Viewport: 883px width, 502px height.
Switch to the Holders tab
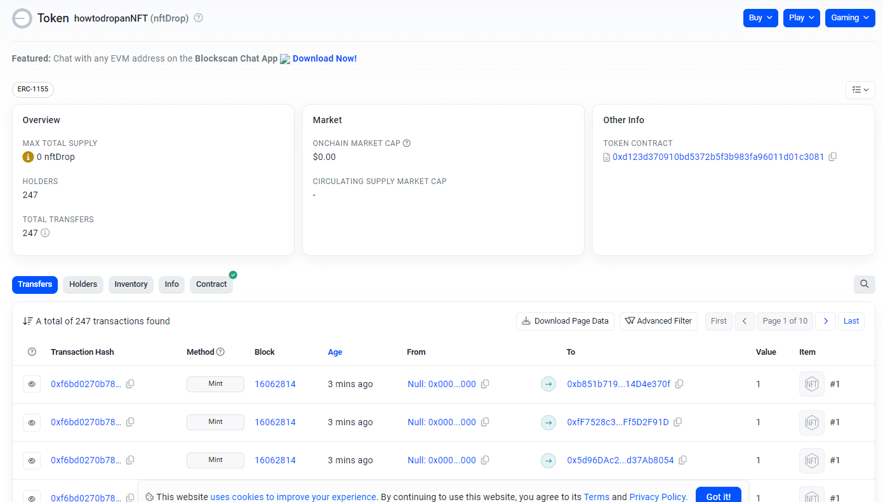pyautogui.click(x=83, y=284)
